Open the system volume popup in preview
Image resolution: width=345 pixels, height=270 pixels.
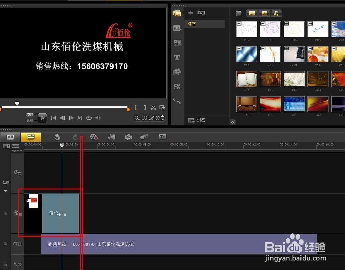(x=98, y=118)
